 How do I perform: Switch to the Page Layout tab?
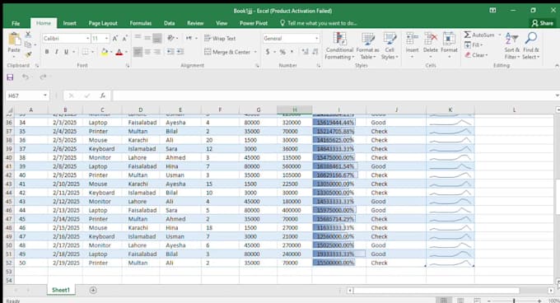pyautogui.click(x=103, y=23)
